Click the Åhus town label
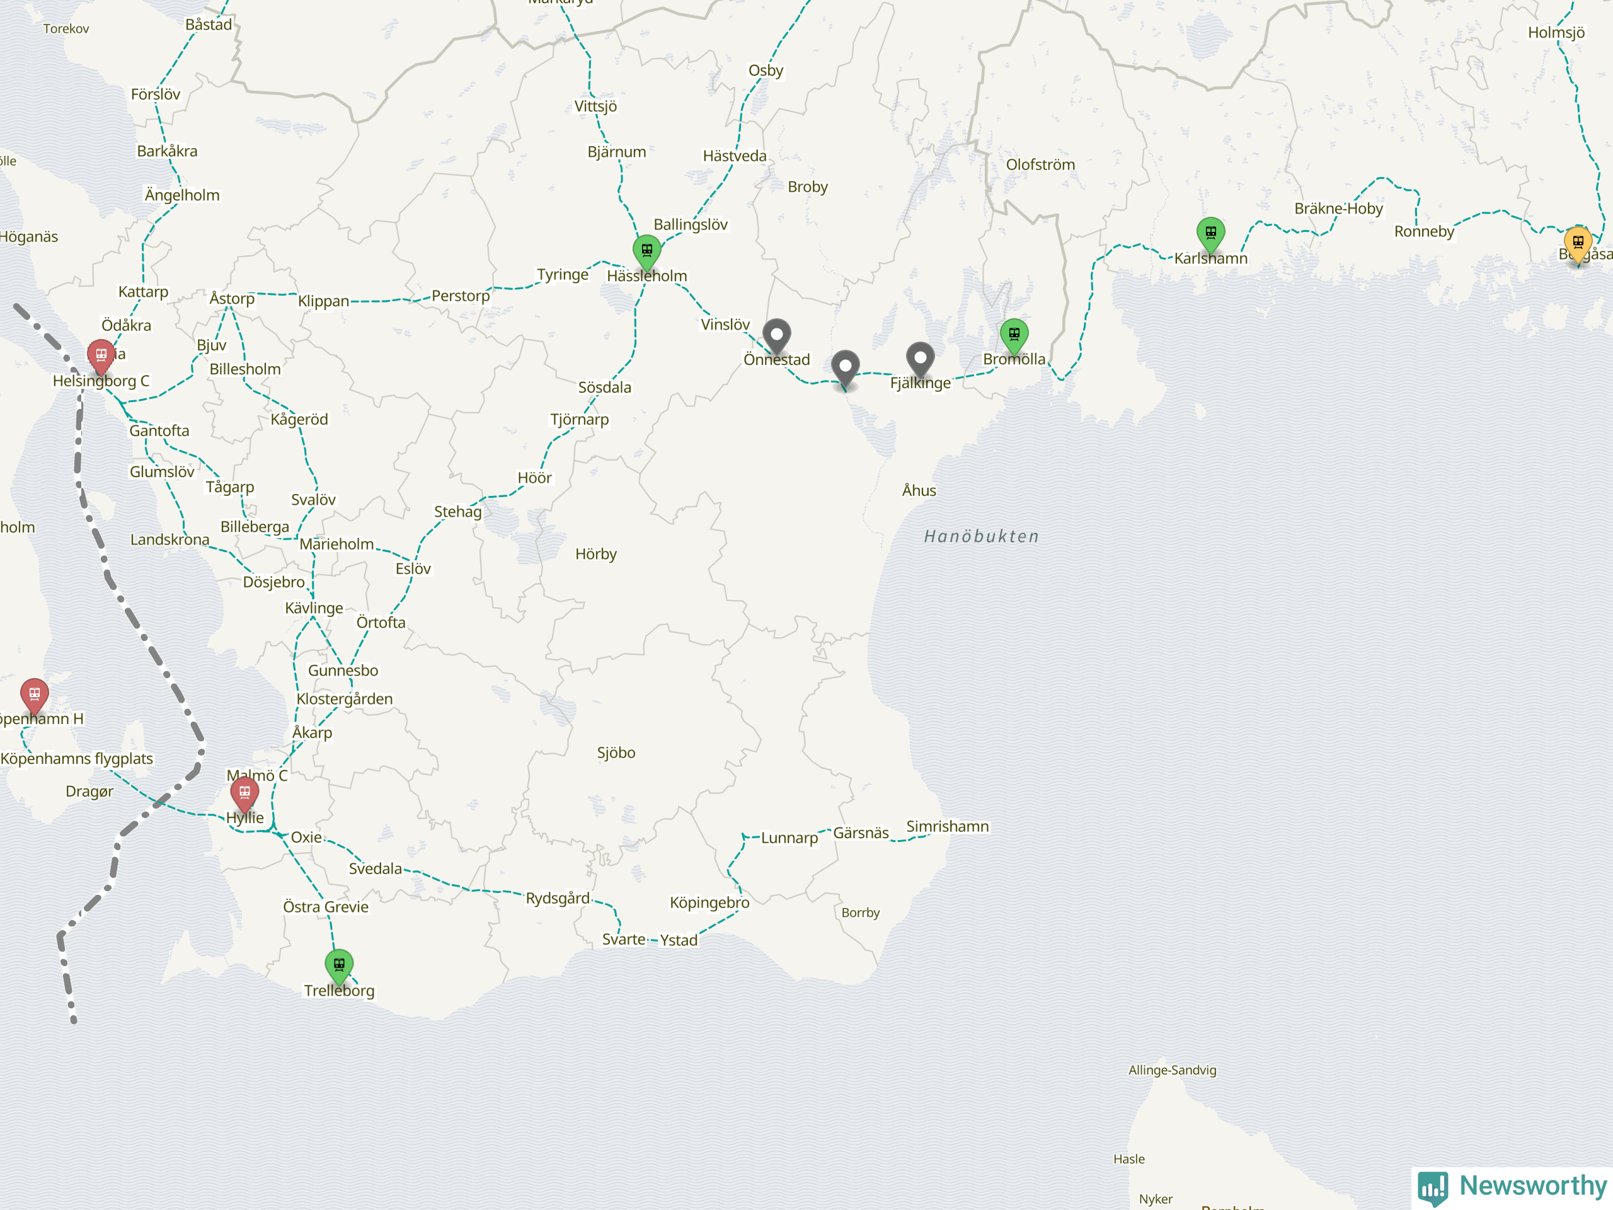 point(919,490)
